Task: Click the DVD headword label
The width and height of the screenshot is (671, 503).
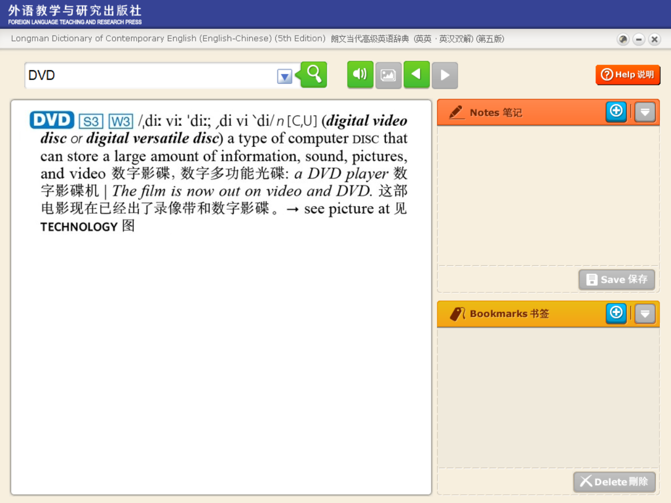Action: [52, 120]
